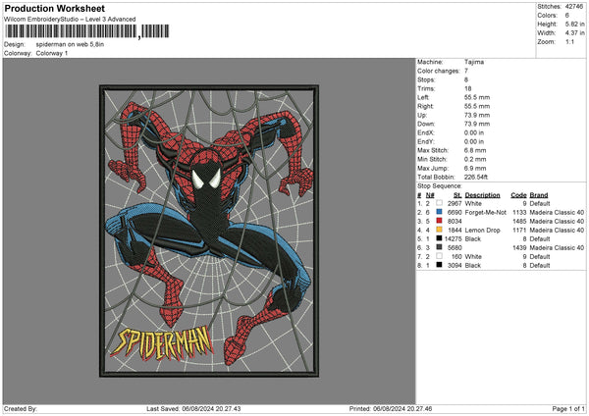Screen dimensions: 589x416
Task: Click the Spider-Man embroidery design preview
Action: point(209,231)
